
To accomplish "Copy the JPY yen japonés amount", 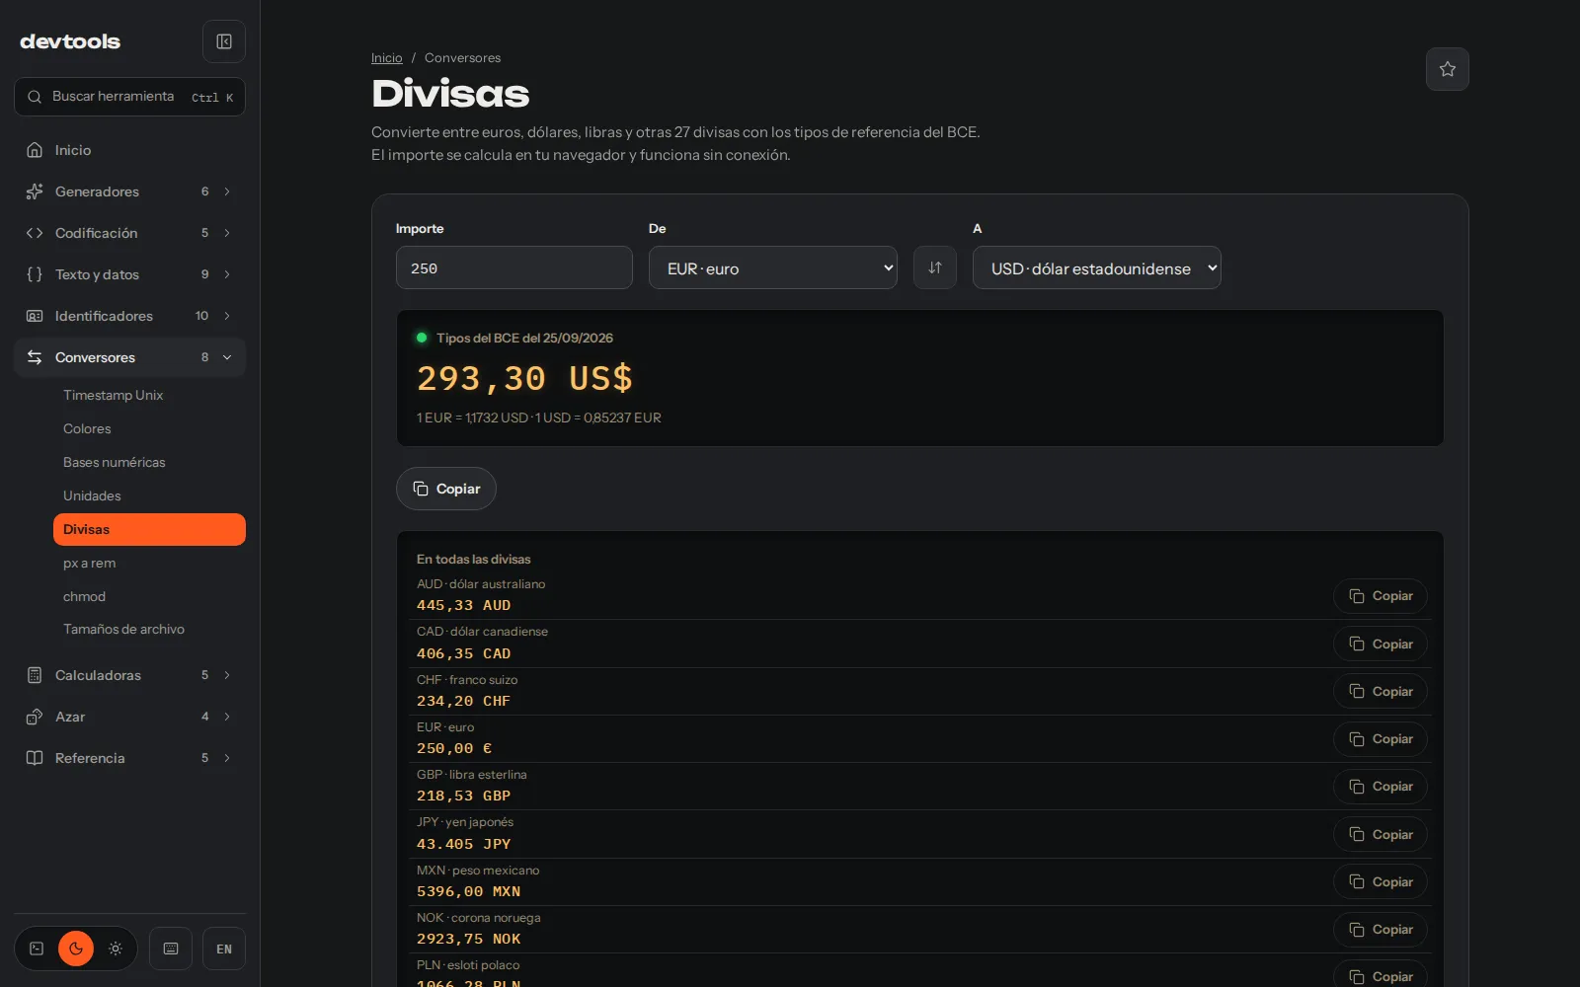I will [x=1380, y=835].
